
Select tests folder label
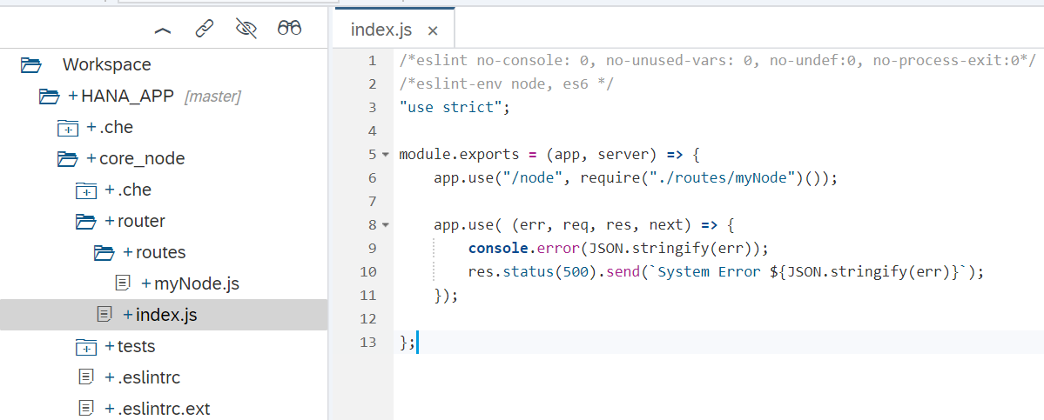[137, 346]
